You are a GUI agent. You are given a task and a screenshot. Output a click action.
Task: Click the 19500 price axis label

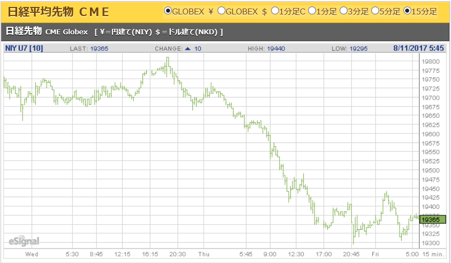(431, 170)
